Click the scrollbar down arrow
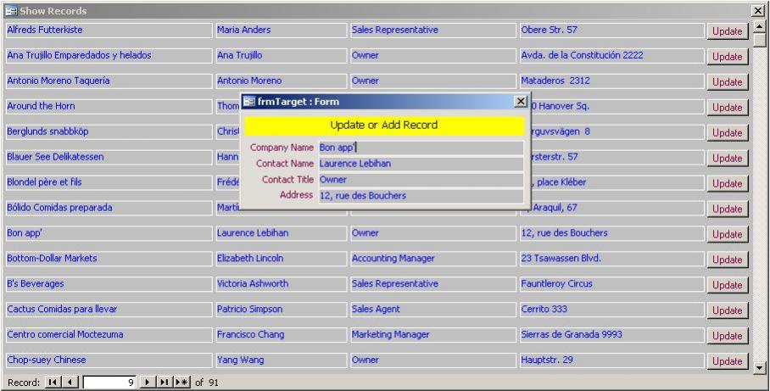 (x=760, y=367)
